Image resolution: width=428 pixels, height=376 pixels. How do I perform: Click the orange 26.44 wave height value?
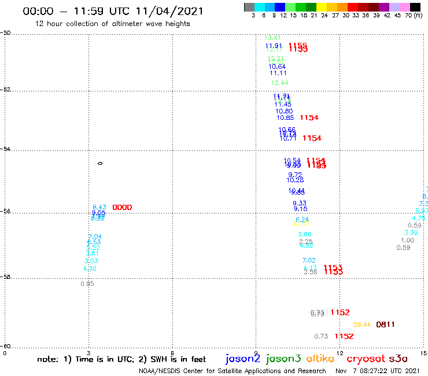[x=362, y=325]
